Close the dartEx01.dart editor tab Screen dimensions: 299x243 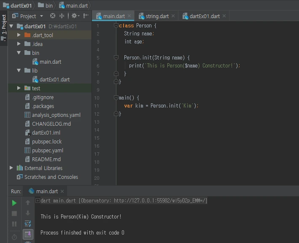[224, 16]
